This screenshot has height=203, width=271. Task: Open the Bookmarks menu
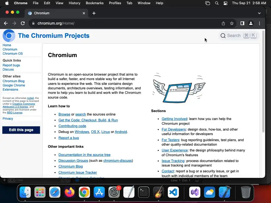[x=94, y=3]
